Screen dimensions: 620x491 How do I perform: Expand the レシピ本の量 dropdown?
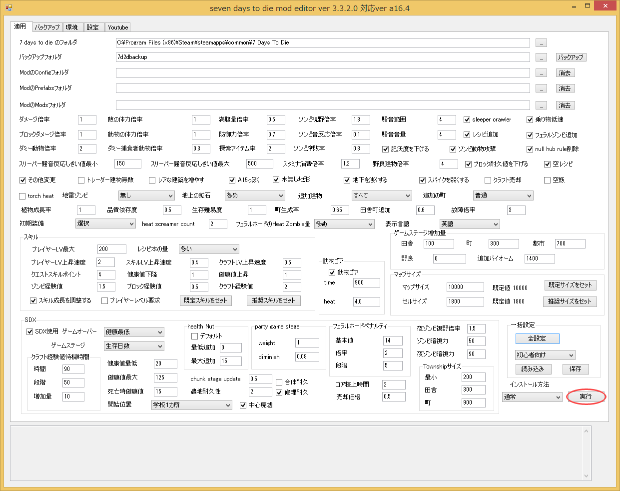click(x=209, y=249)
